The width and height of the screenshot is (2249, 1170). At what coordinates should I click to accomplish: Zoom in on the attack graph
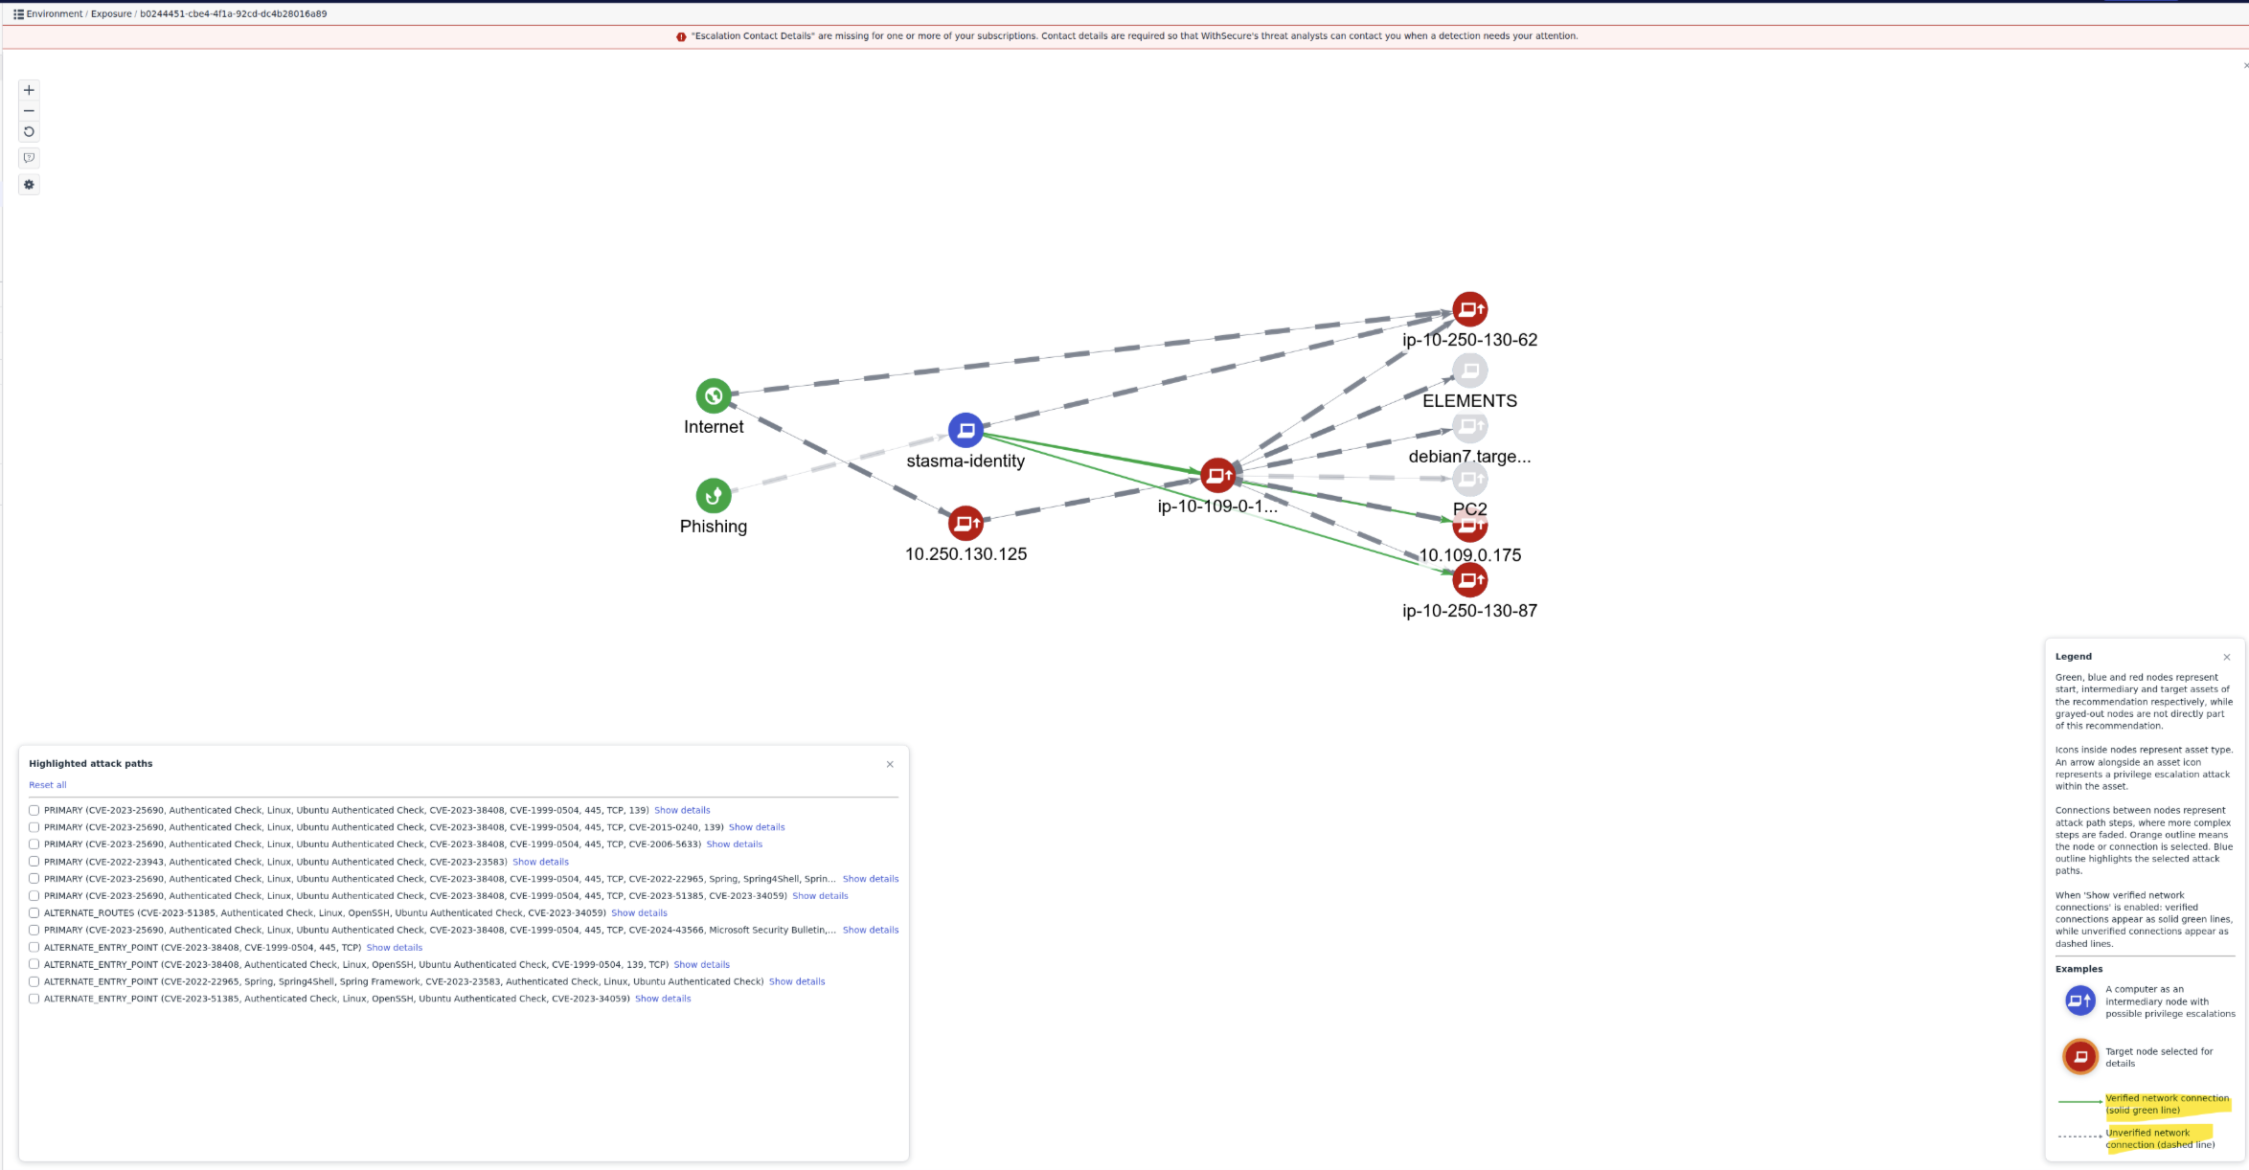[29, 90]
